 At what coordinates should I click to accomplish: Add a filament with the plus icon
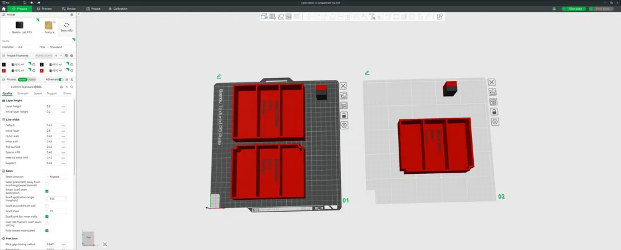point(56,56)
